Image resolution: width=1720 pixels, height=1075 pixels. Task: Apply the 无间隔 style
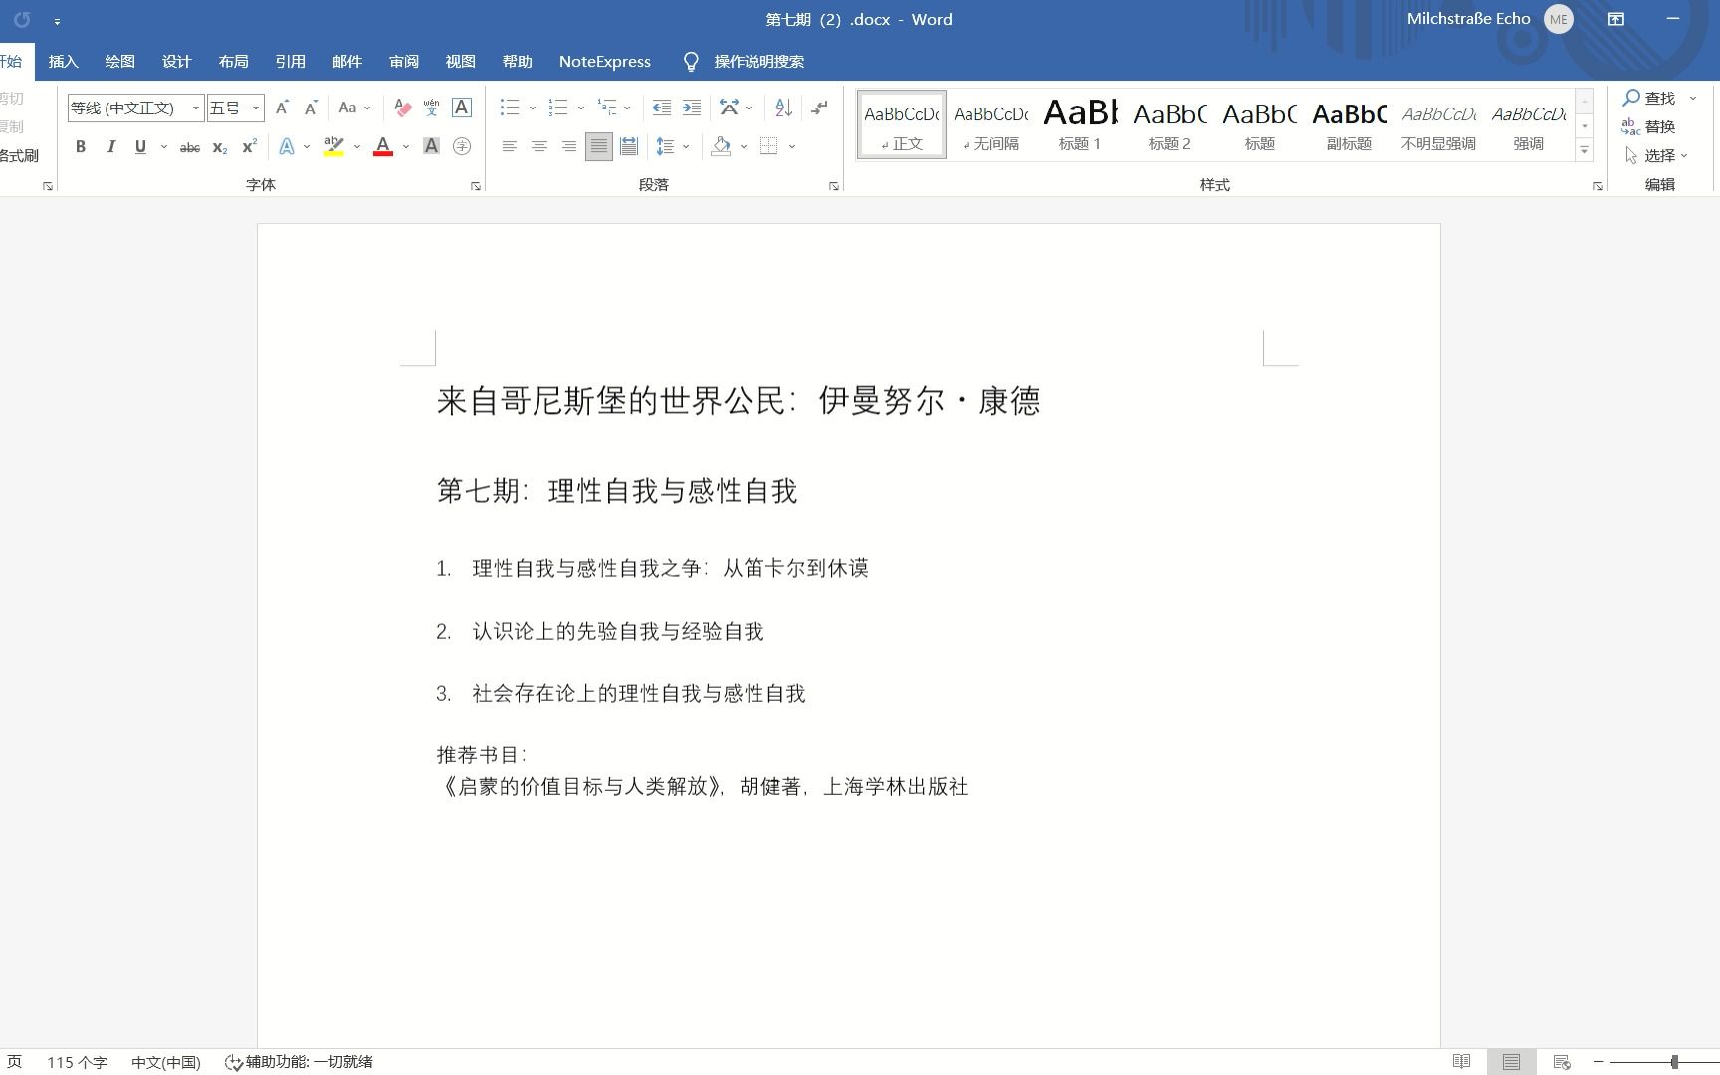(990, 124)
